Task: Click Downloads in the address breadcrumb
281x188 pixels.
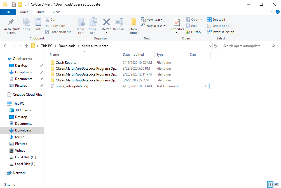Action: (x=67, y=46)
